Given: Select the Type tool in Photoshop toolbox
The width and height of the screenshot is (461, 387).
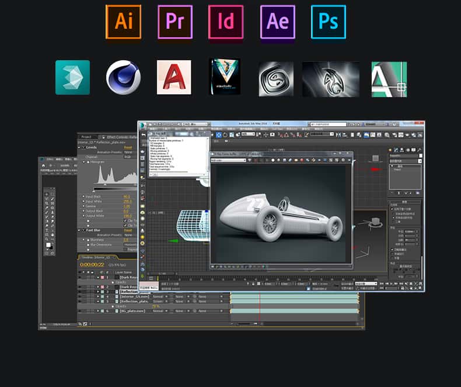Looking at the screenshot, I should (x=47, y=230).
